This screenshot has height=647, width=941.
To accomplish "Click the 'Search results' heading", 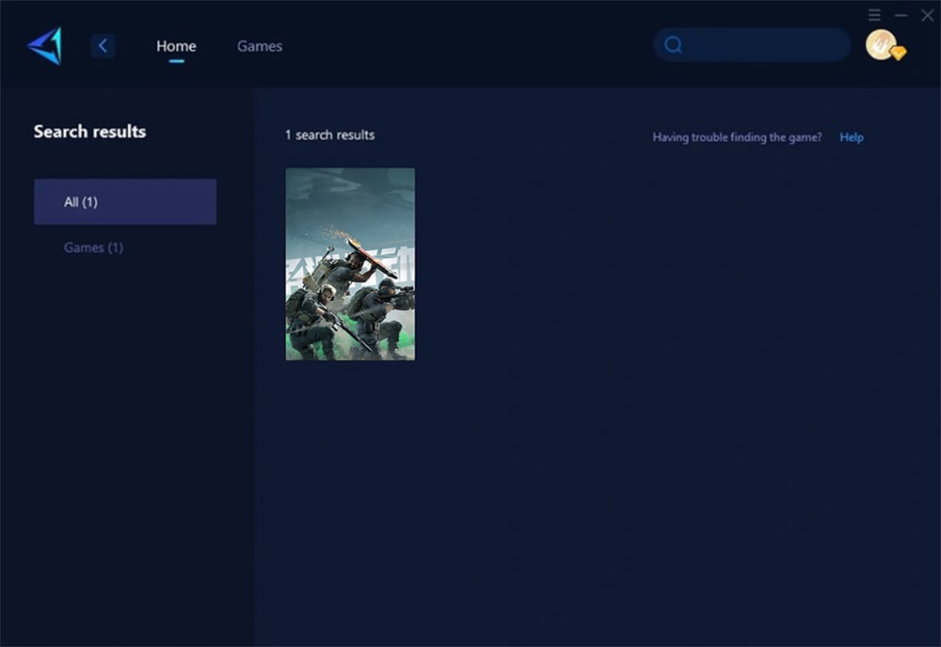I will tap(90, 132).
